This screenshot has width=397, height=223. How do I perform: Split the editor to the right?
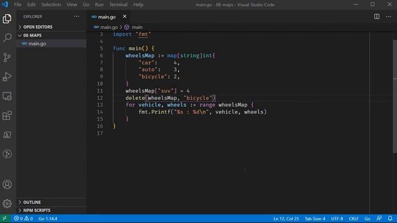point(377,17)
